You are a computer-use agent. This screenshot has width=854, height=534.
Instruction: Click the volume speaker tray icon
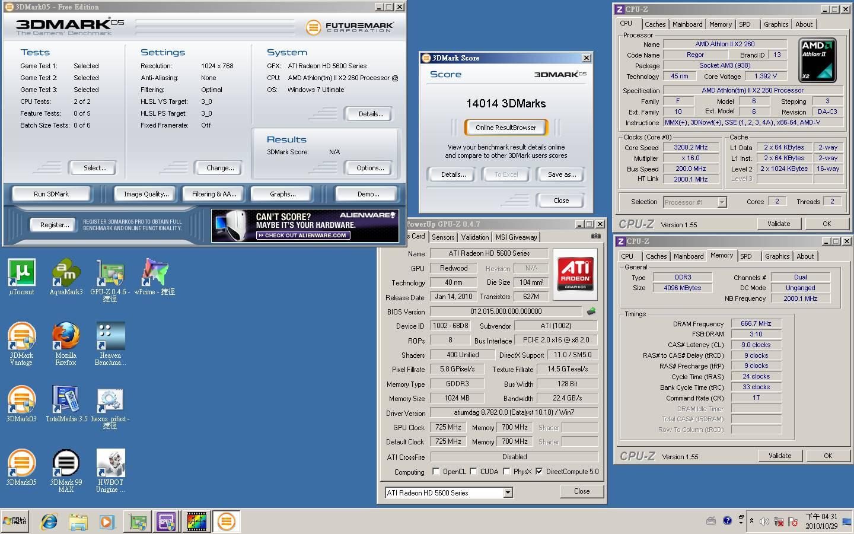[x=764, y=522]
